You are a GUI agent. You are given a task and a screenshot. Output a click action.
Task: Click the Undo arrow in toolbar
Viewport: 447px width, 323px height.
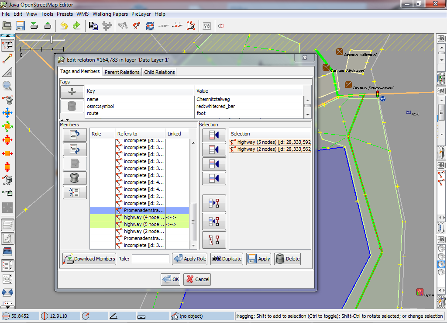coord(64,26)
